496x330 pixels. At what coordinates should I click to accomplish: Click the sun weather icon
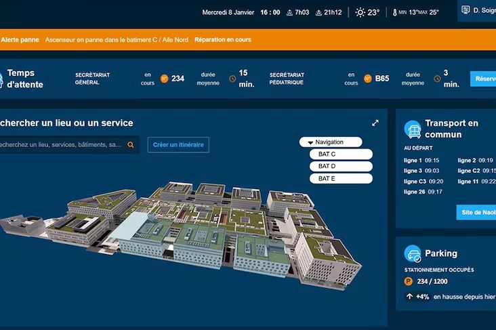[360, 12]
